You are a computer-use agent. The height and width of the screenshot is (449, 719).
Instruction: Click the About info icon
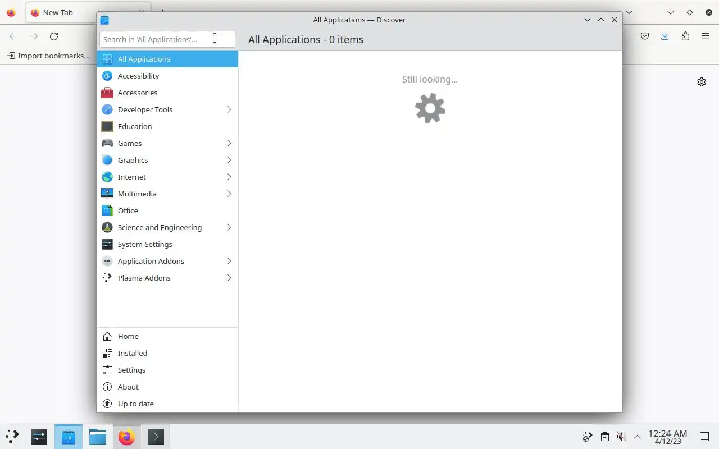point(107,387)
